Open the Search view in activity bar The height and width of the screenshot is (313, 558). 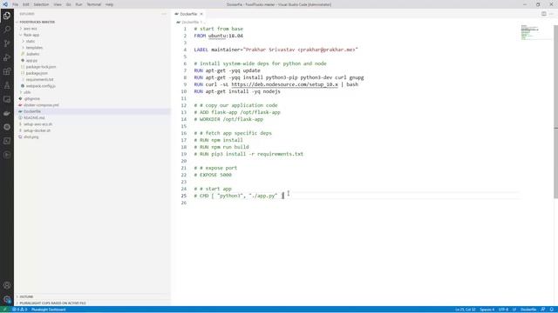click(7, 30)
